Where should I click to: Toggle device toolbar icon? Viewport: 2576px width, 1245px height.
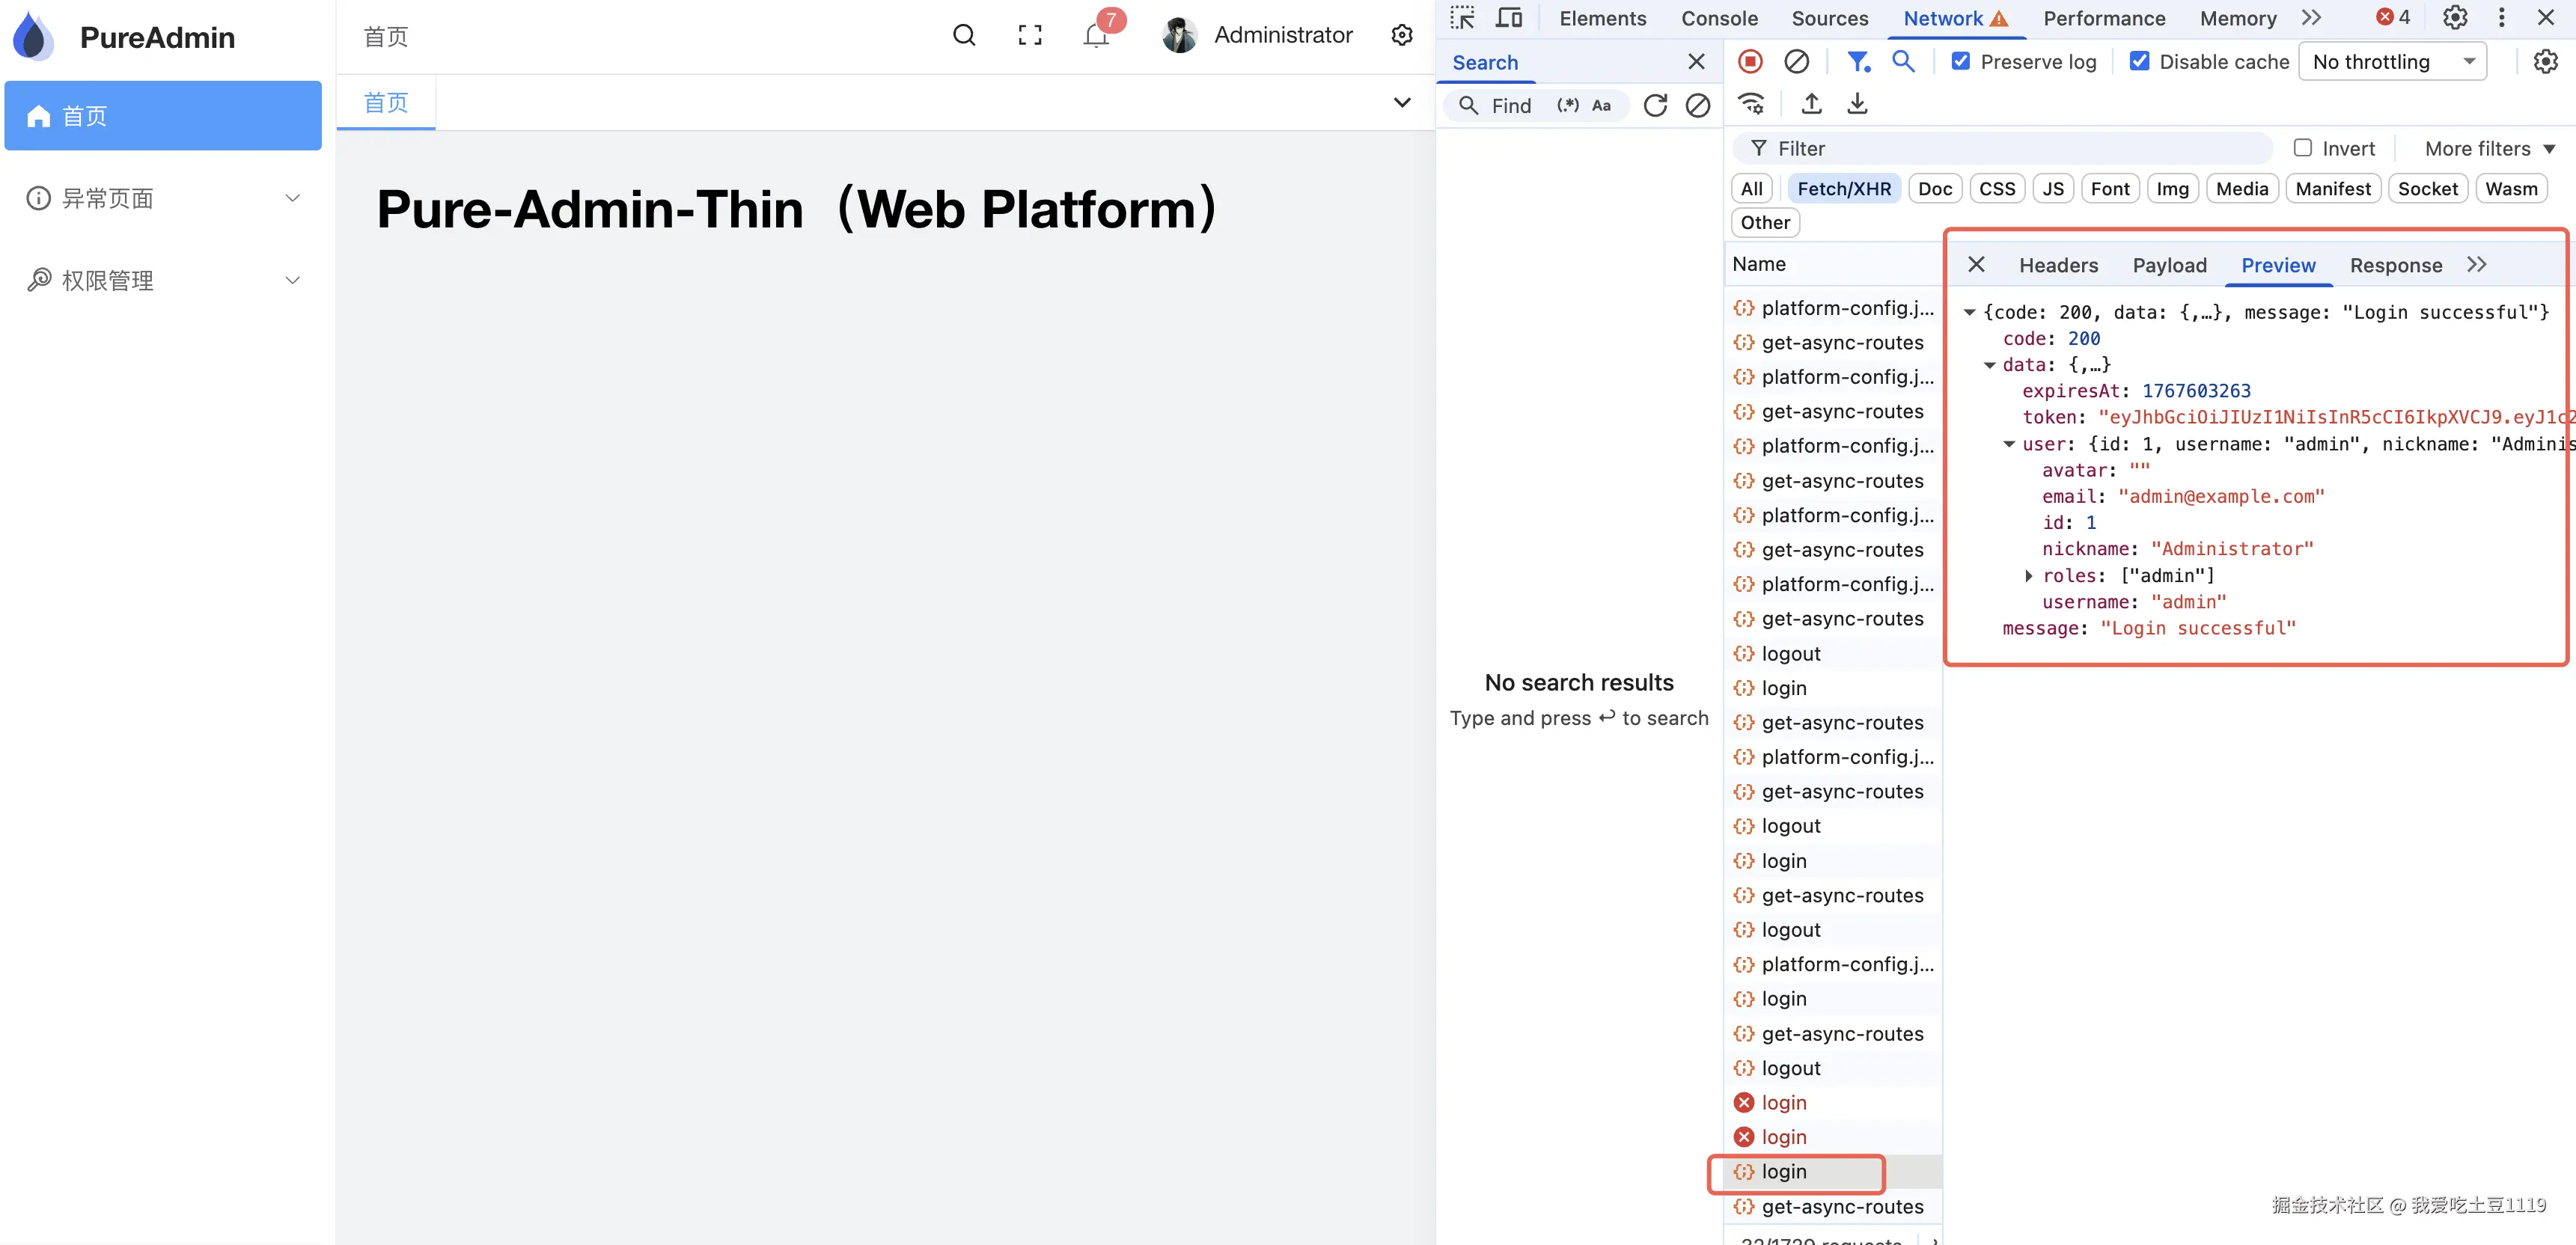coord(1508,18)
